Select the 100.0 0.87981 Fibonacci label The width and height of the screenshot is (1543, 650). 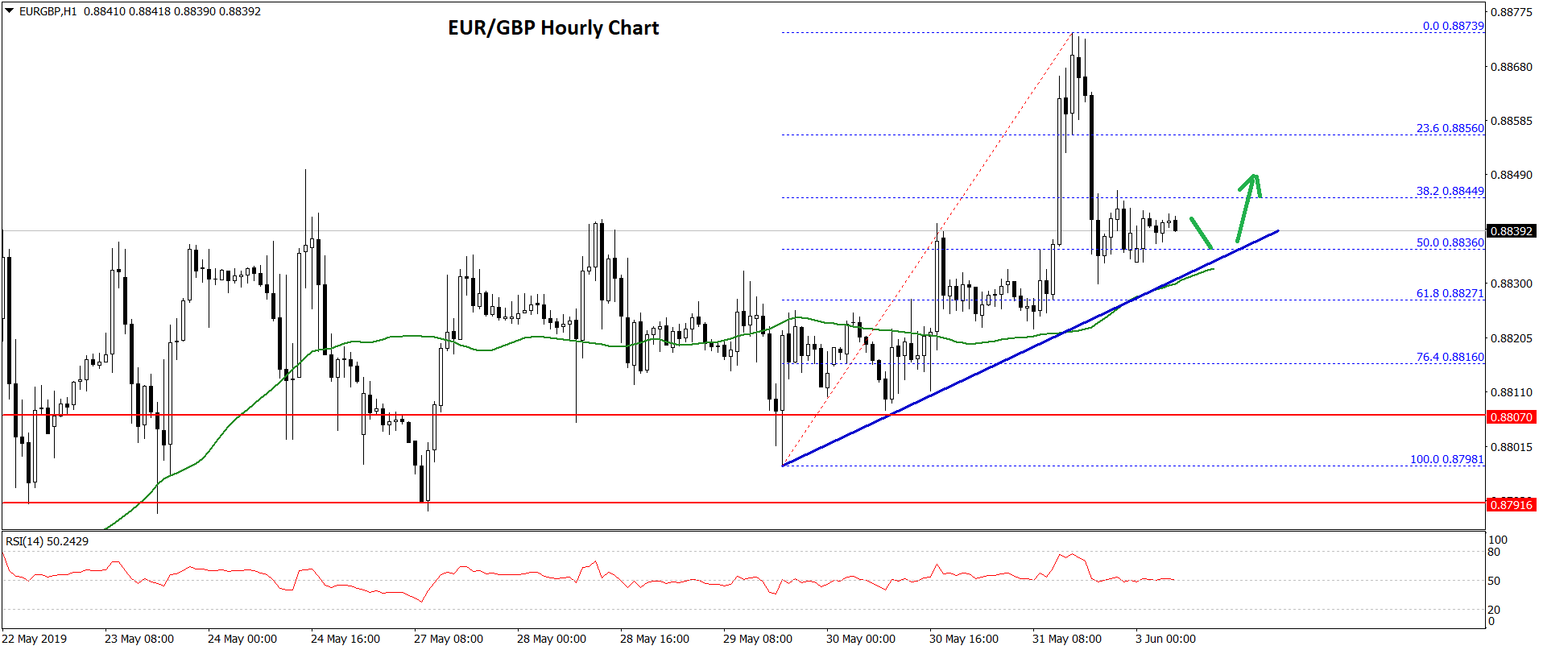(1446, 459)
